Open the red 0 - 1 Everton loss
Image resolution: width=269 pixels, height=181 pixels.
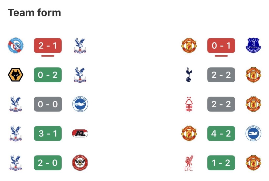[x=221, y=46]
